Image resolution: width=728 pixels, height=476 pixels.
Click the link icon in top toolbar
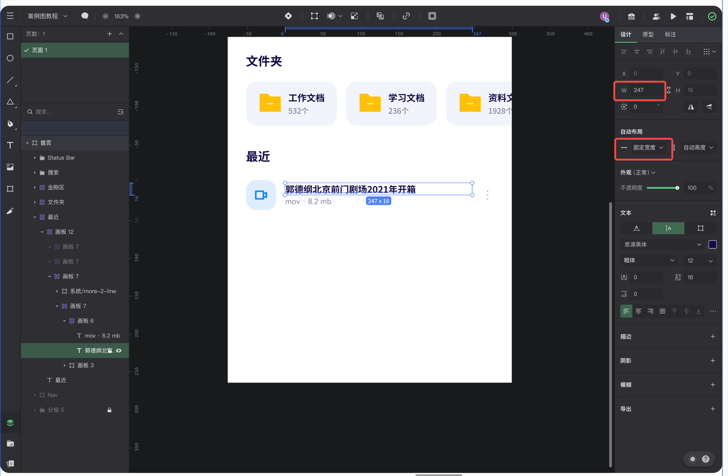(x=406, y=16)
